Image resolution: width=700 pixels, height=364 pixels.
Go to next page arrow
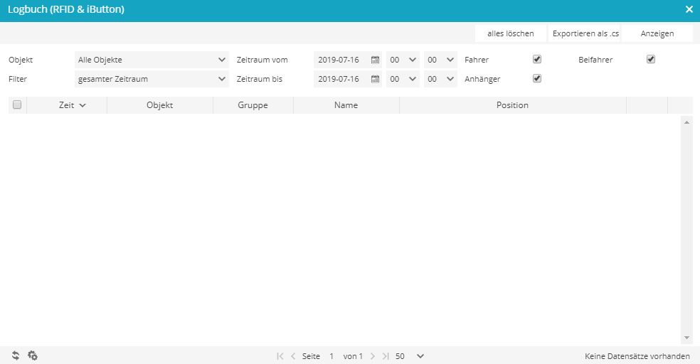373,356
